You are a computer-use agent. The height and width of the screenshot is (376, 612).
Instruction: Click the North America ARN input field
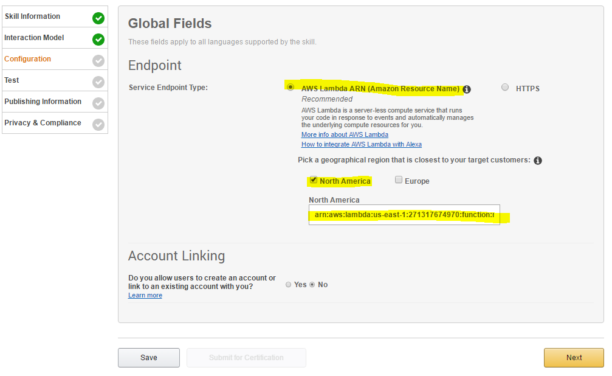point(404,215)
